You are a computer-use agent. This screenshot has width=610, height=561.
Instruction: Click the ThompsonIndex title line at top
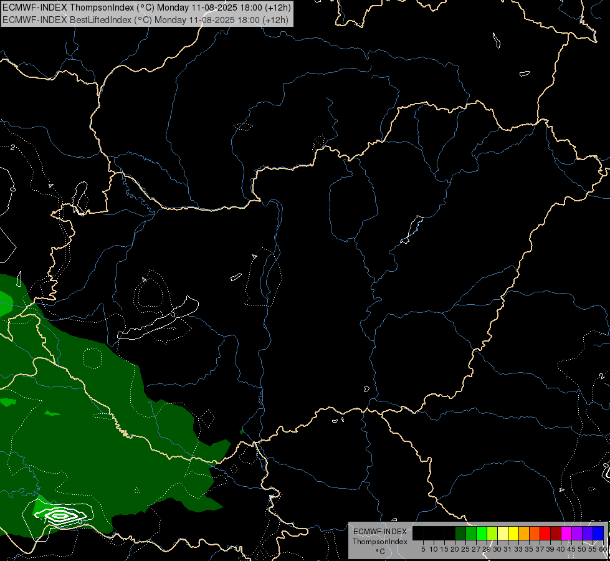(146, 7)
